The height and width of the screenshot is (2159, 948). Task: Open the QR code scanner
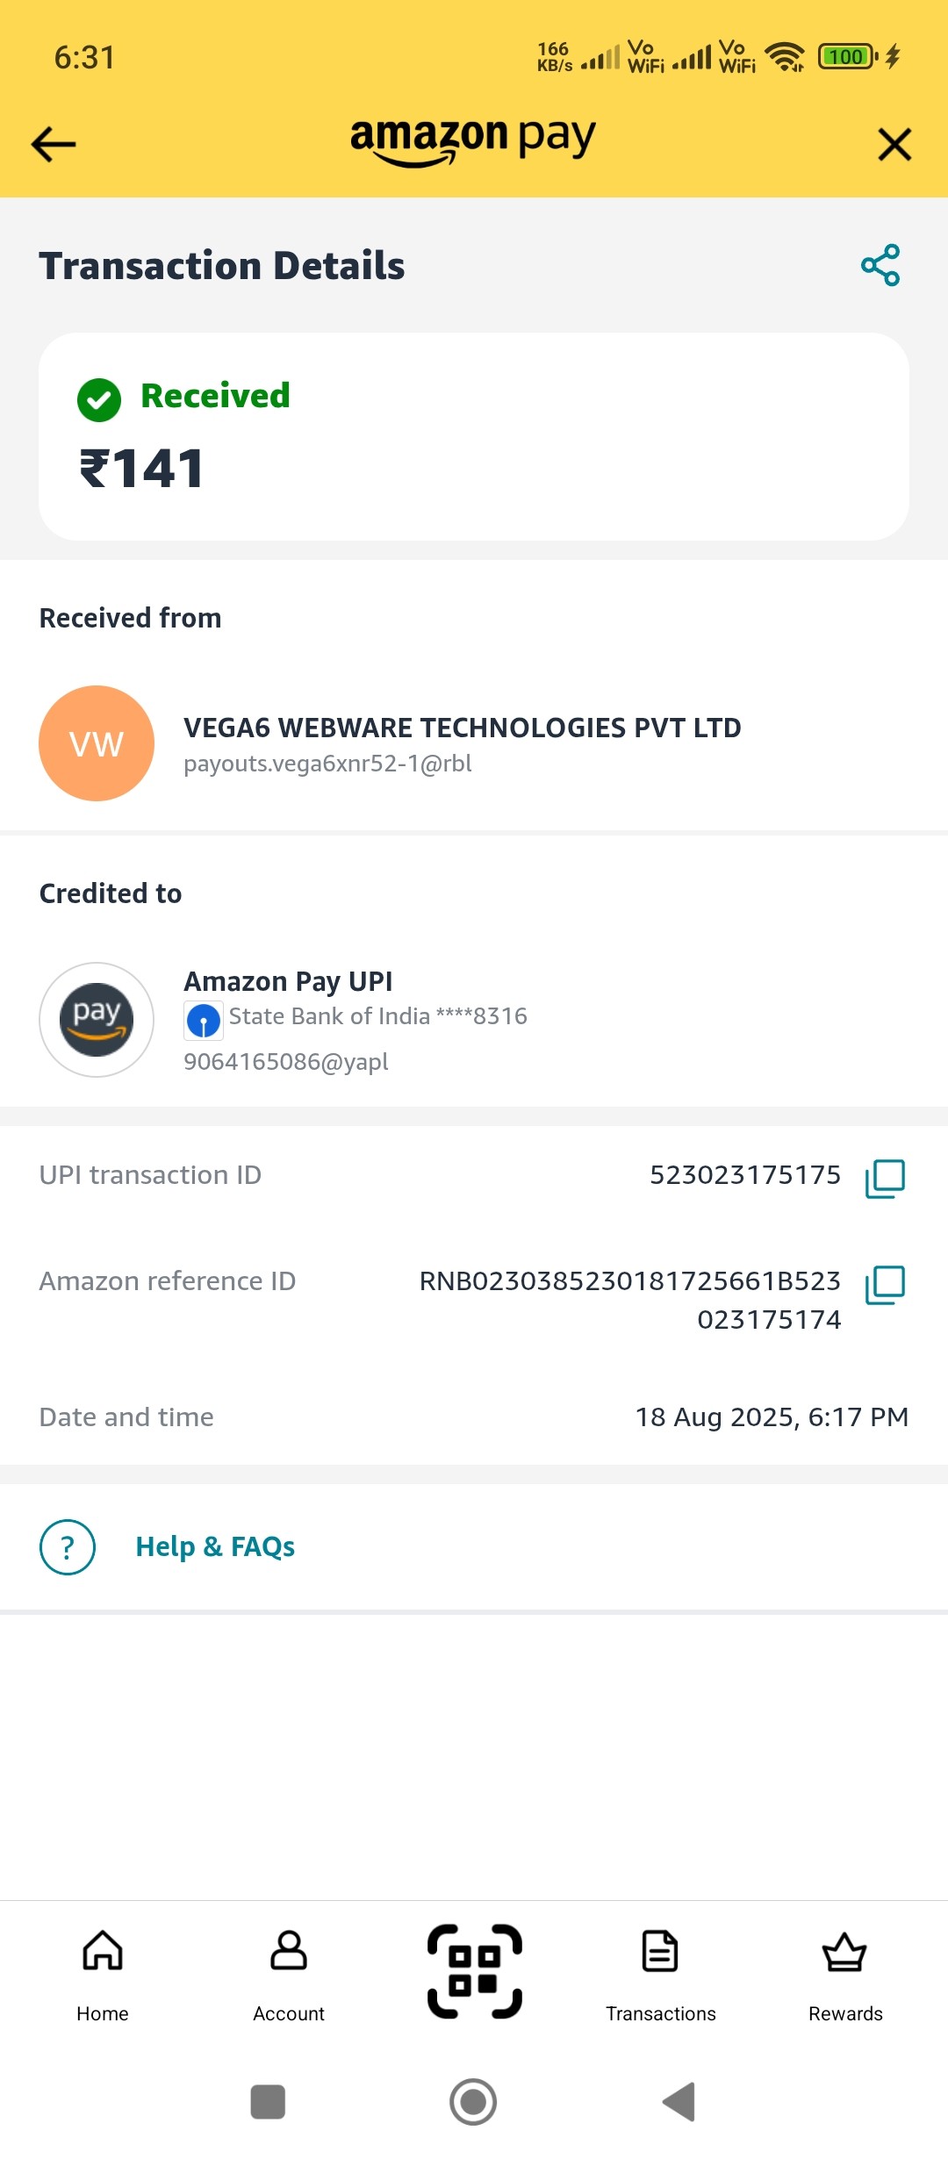point(475,1971)
